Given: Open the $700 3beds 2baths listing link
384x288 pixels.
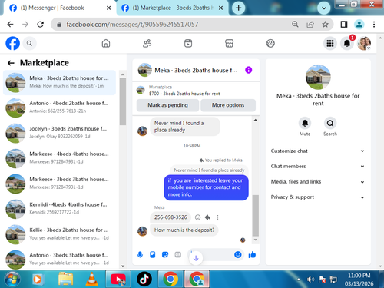Looking at the screenshot, I should [184, 94].
